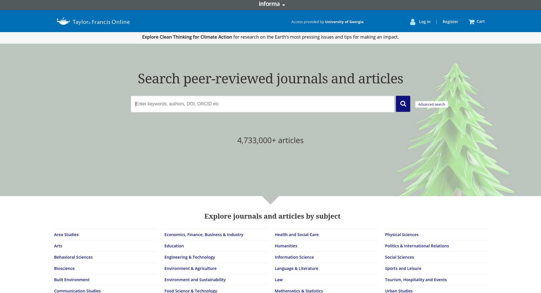Click the shopping cart icon
This screenshot has height=293, width=541.
click(471, 22)
